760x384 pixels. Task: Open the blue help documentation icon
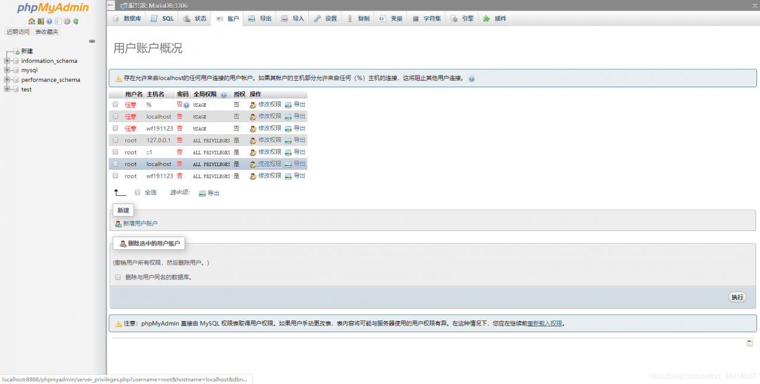coord(49,21)
